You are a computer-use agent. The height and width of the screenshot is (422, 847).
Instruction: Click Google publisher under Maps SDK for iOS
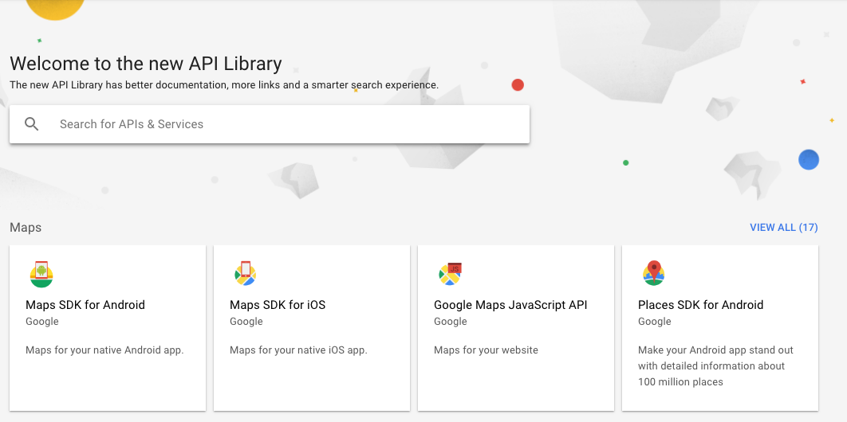coord(246,322)
